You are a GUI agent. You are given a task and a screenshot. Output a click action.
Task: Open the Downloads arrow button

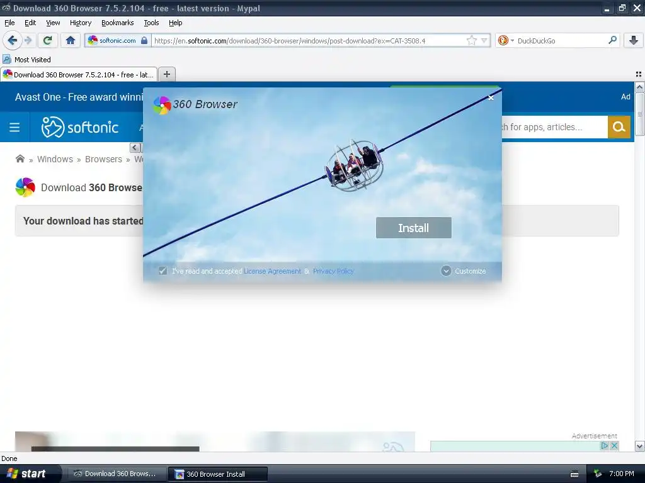(x=634, y=40)
